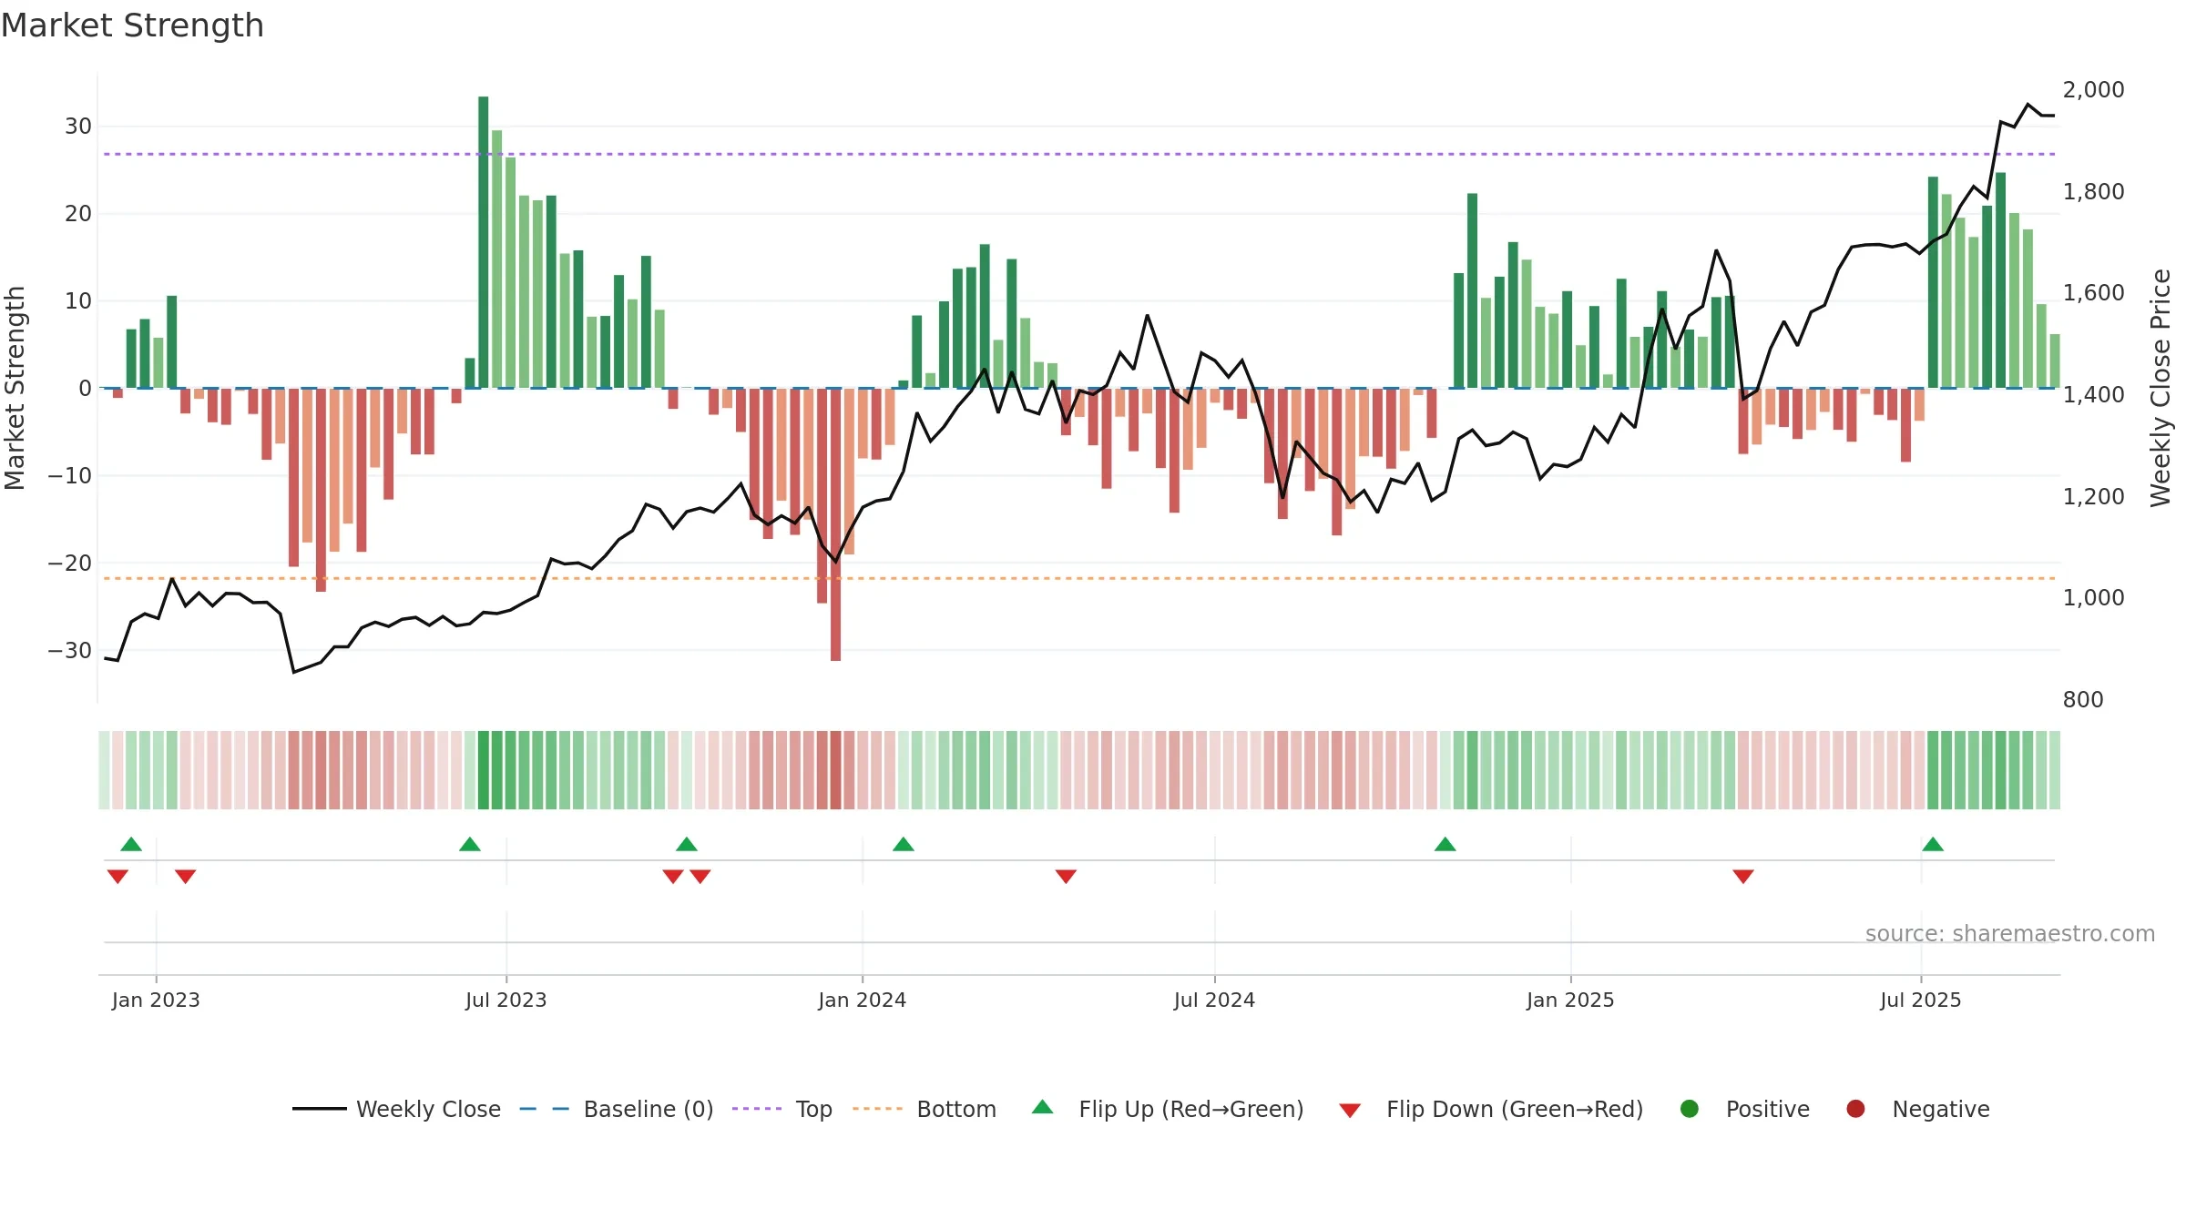
Task: Toggle the Top legend entry
Action: pos(781,1109)
